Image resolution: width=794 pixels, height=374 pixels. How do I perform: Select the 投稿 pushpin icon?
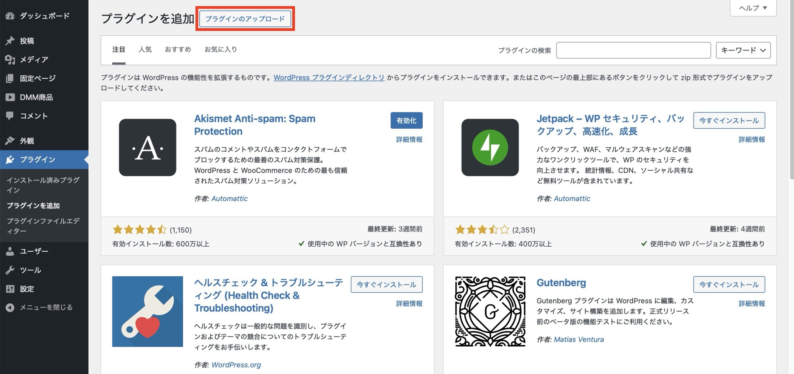(10, 40)
